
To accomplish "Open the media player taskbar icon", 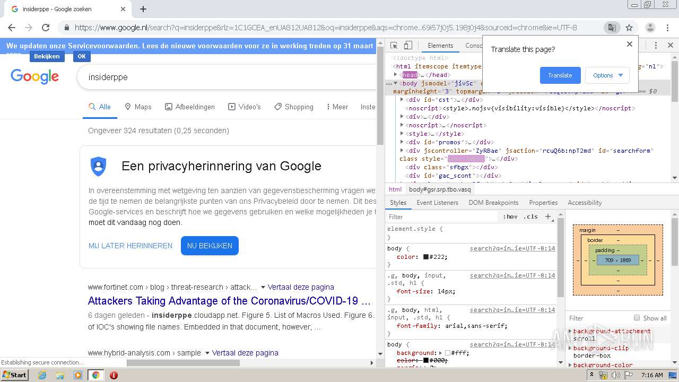I will [78, 375].
